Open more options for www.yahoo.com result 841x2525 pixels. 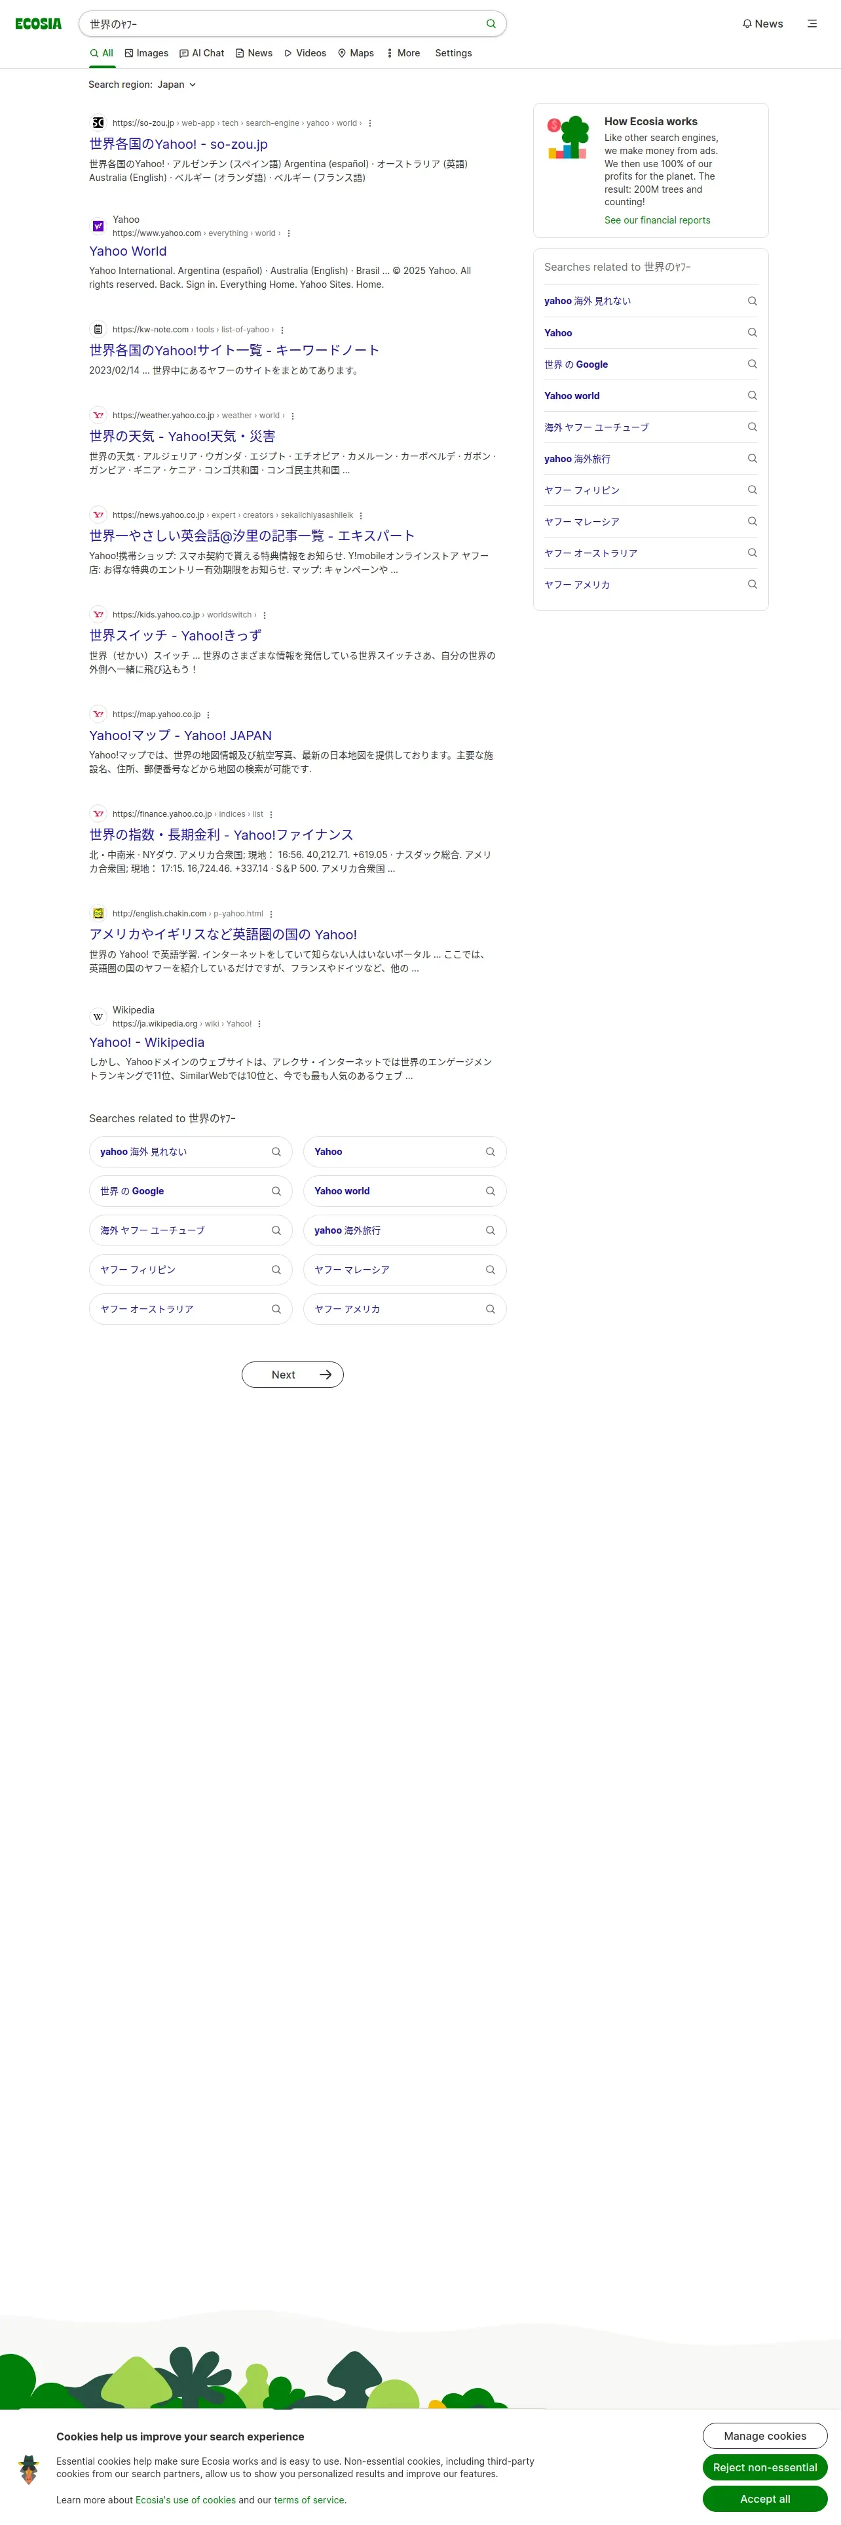pyautogui.click(x=289, y=233)
